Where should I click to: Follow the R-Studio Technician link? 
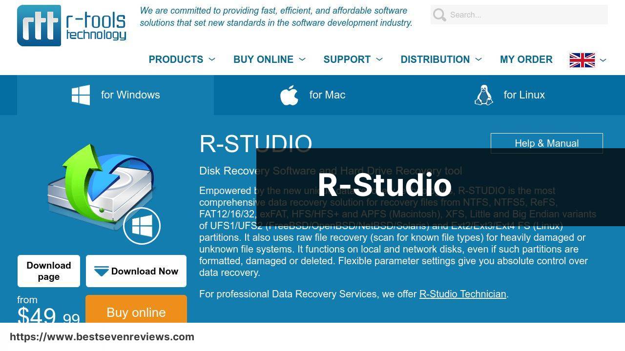462,294
